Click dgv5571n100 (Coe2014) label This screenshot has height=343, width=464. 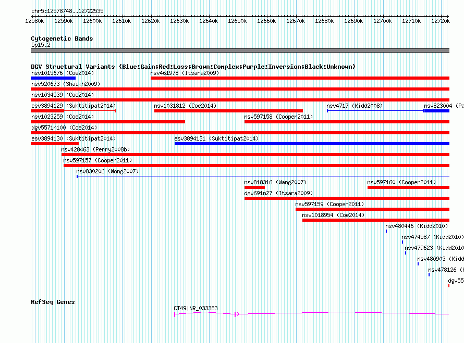(64, 128)
